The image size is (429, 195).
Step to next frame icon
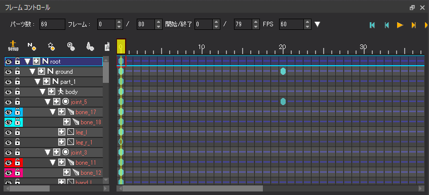(413, 25)
